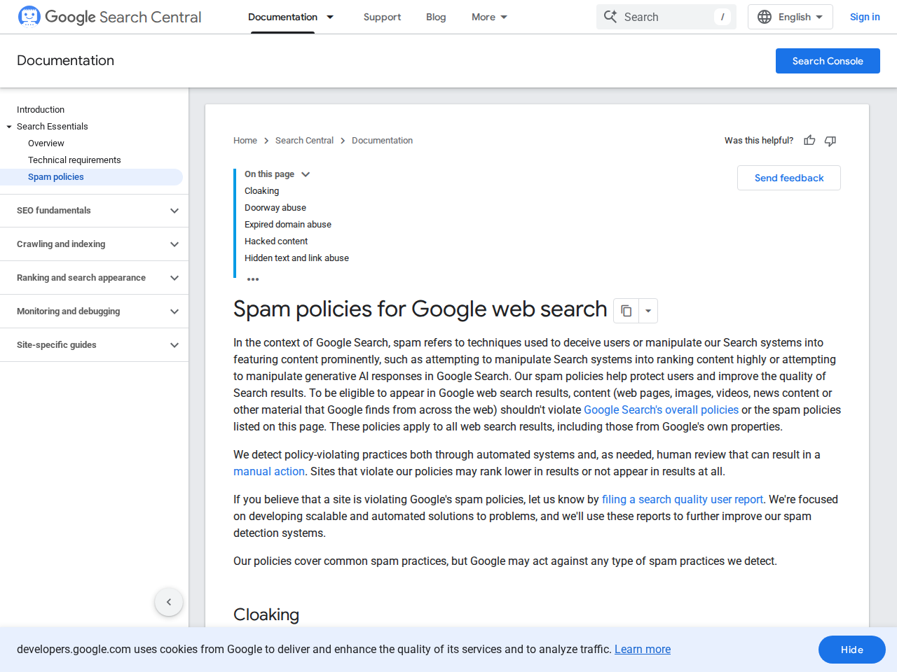Hide the cookie notice banner
This screenshot has width=897, height=672.
click(x=852, y=650)
